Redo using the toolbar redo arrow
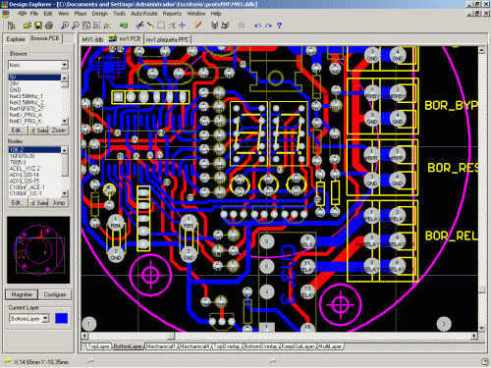 click(268, 26)
